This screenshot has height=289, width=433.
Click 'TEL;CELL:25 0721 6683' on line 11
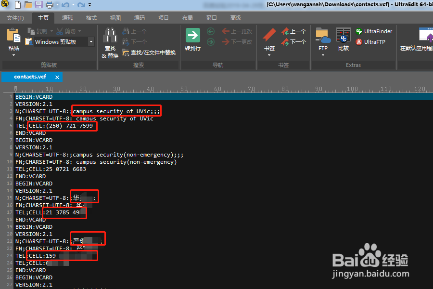tap(51, 169)
